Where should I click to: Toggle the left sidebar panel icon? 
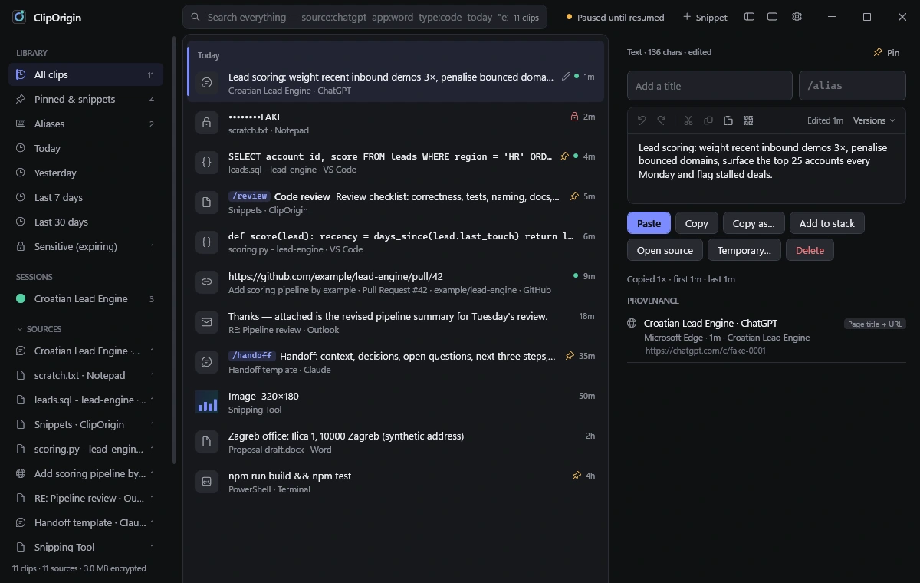point(750,17)
